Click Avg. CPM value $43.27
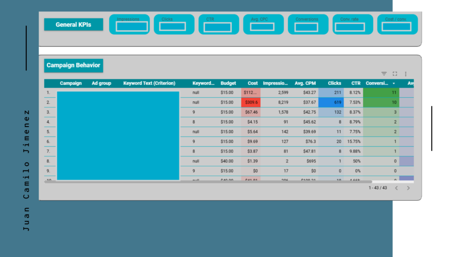The image size is (458, 257). pos(310,92)
